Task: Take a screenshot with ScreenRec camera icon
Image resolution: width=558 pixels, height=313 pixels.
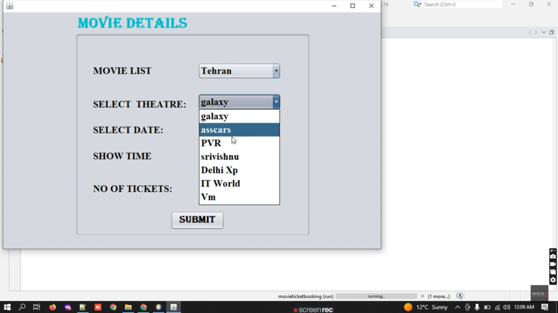Action: (x=553, y=256)
